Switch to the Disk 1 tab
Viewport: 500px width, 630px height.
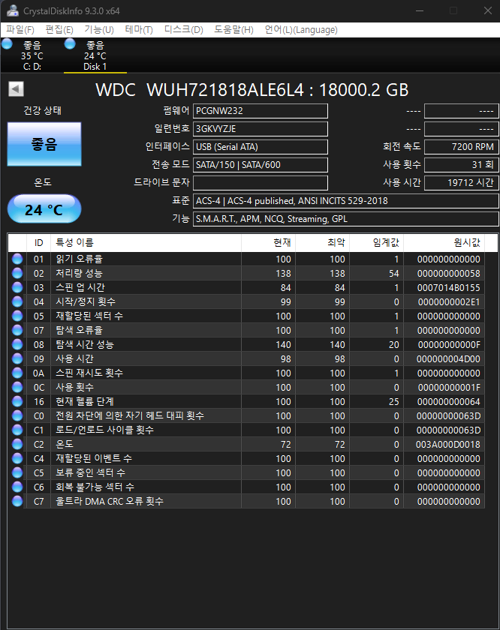pyautogui.click(x=95, y=55)
